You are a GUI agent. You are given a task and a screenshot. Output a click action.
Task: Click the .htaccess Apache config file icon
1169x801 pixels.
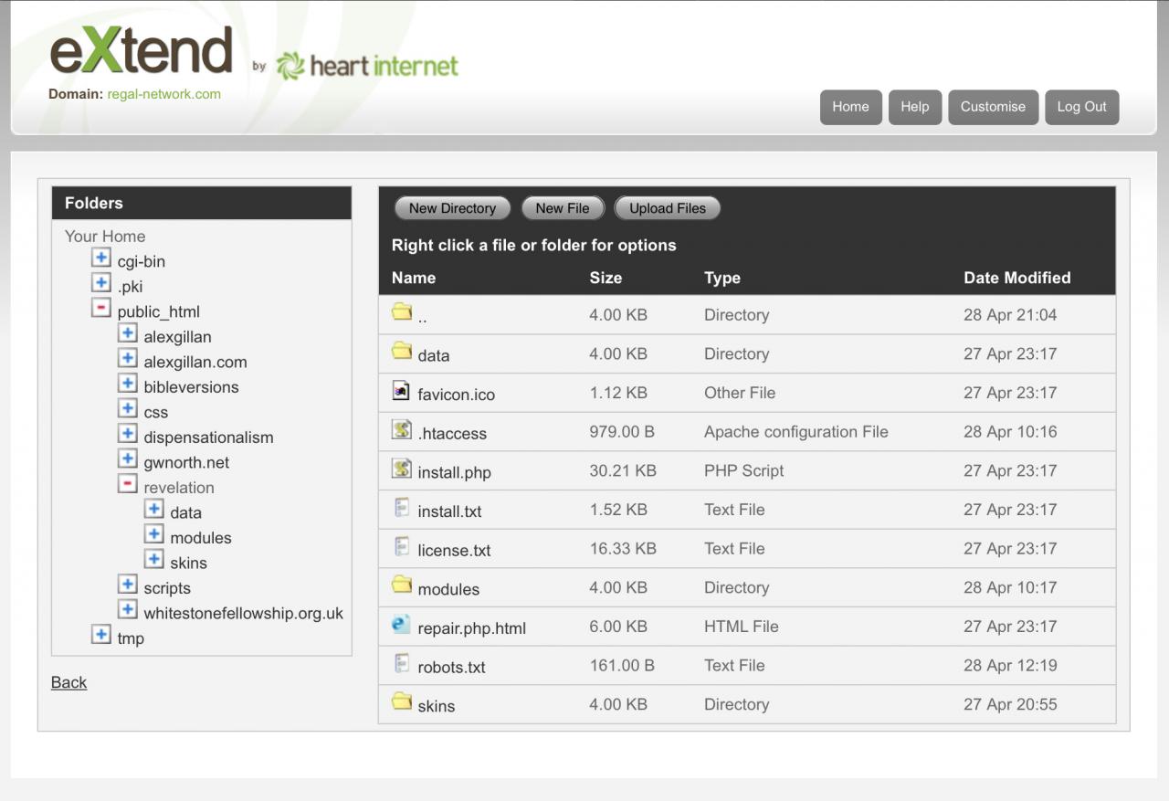click(402, 430)
